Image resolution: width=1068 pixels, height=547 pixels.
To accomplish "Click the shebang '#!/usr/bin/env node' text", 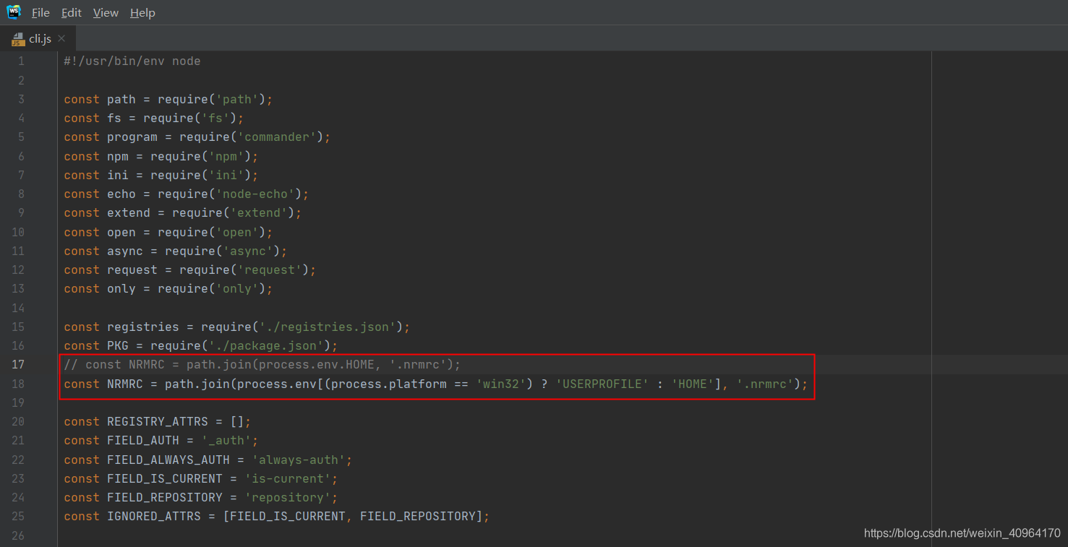I will (x=132, y=61).
